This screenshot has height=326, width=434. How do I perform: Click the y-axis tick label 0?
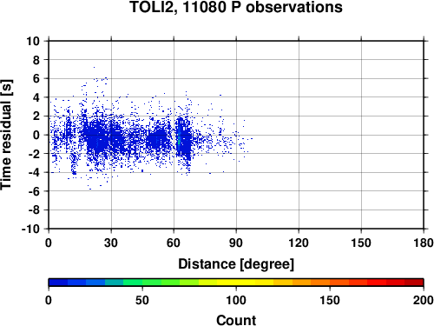36,135
